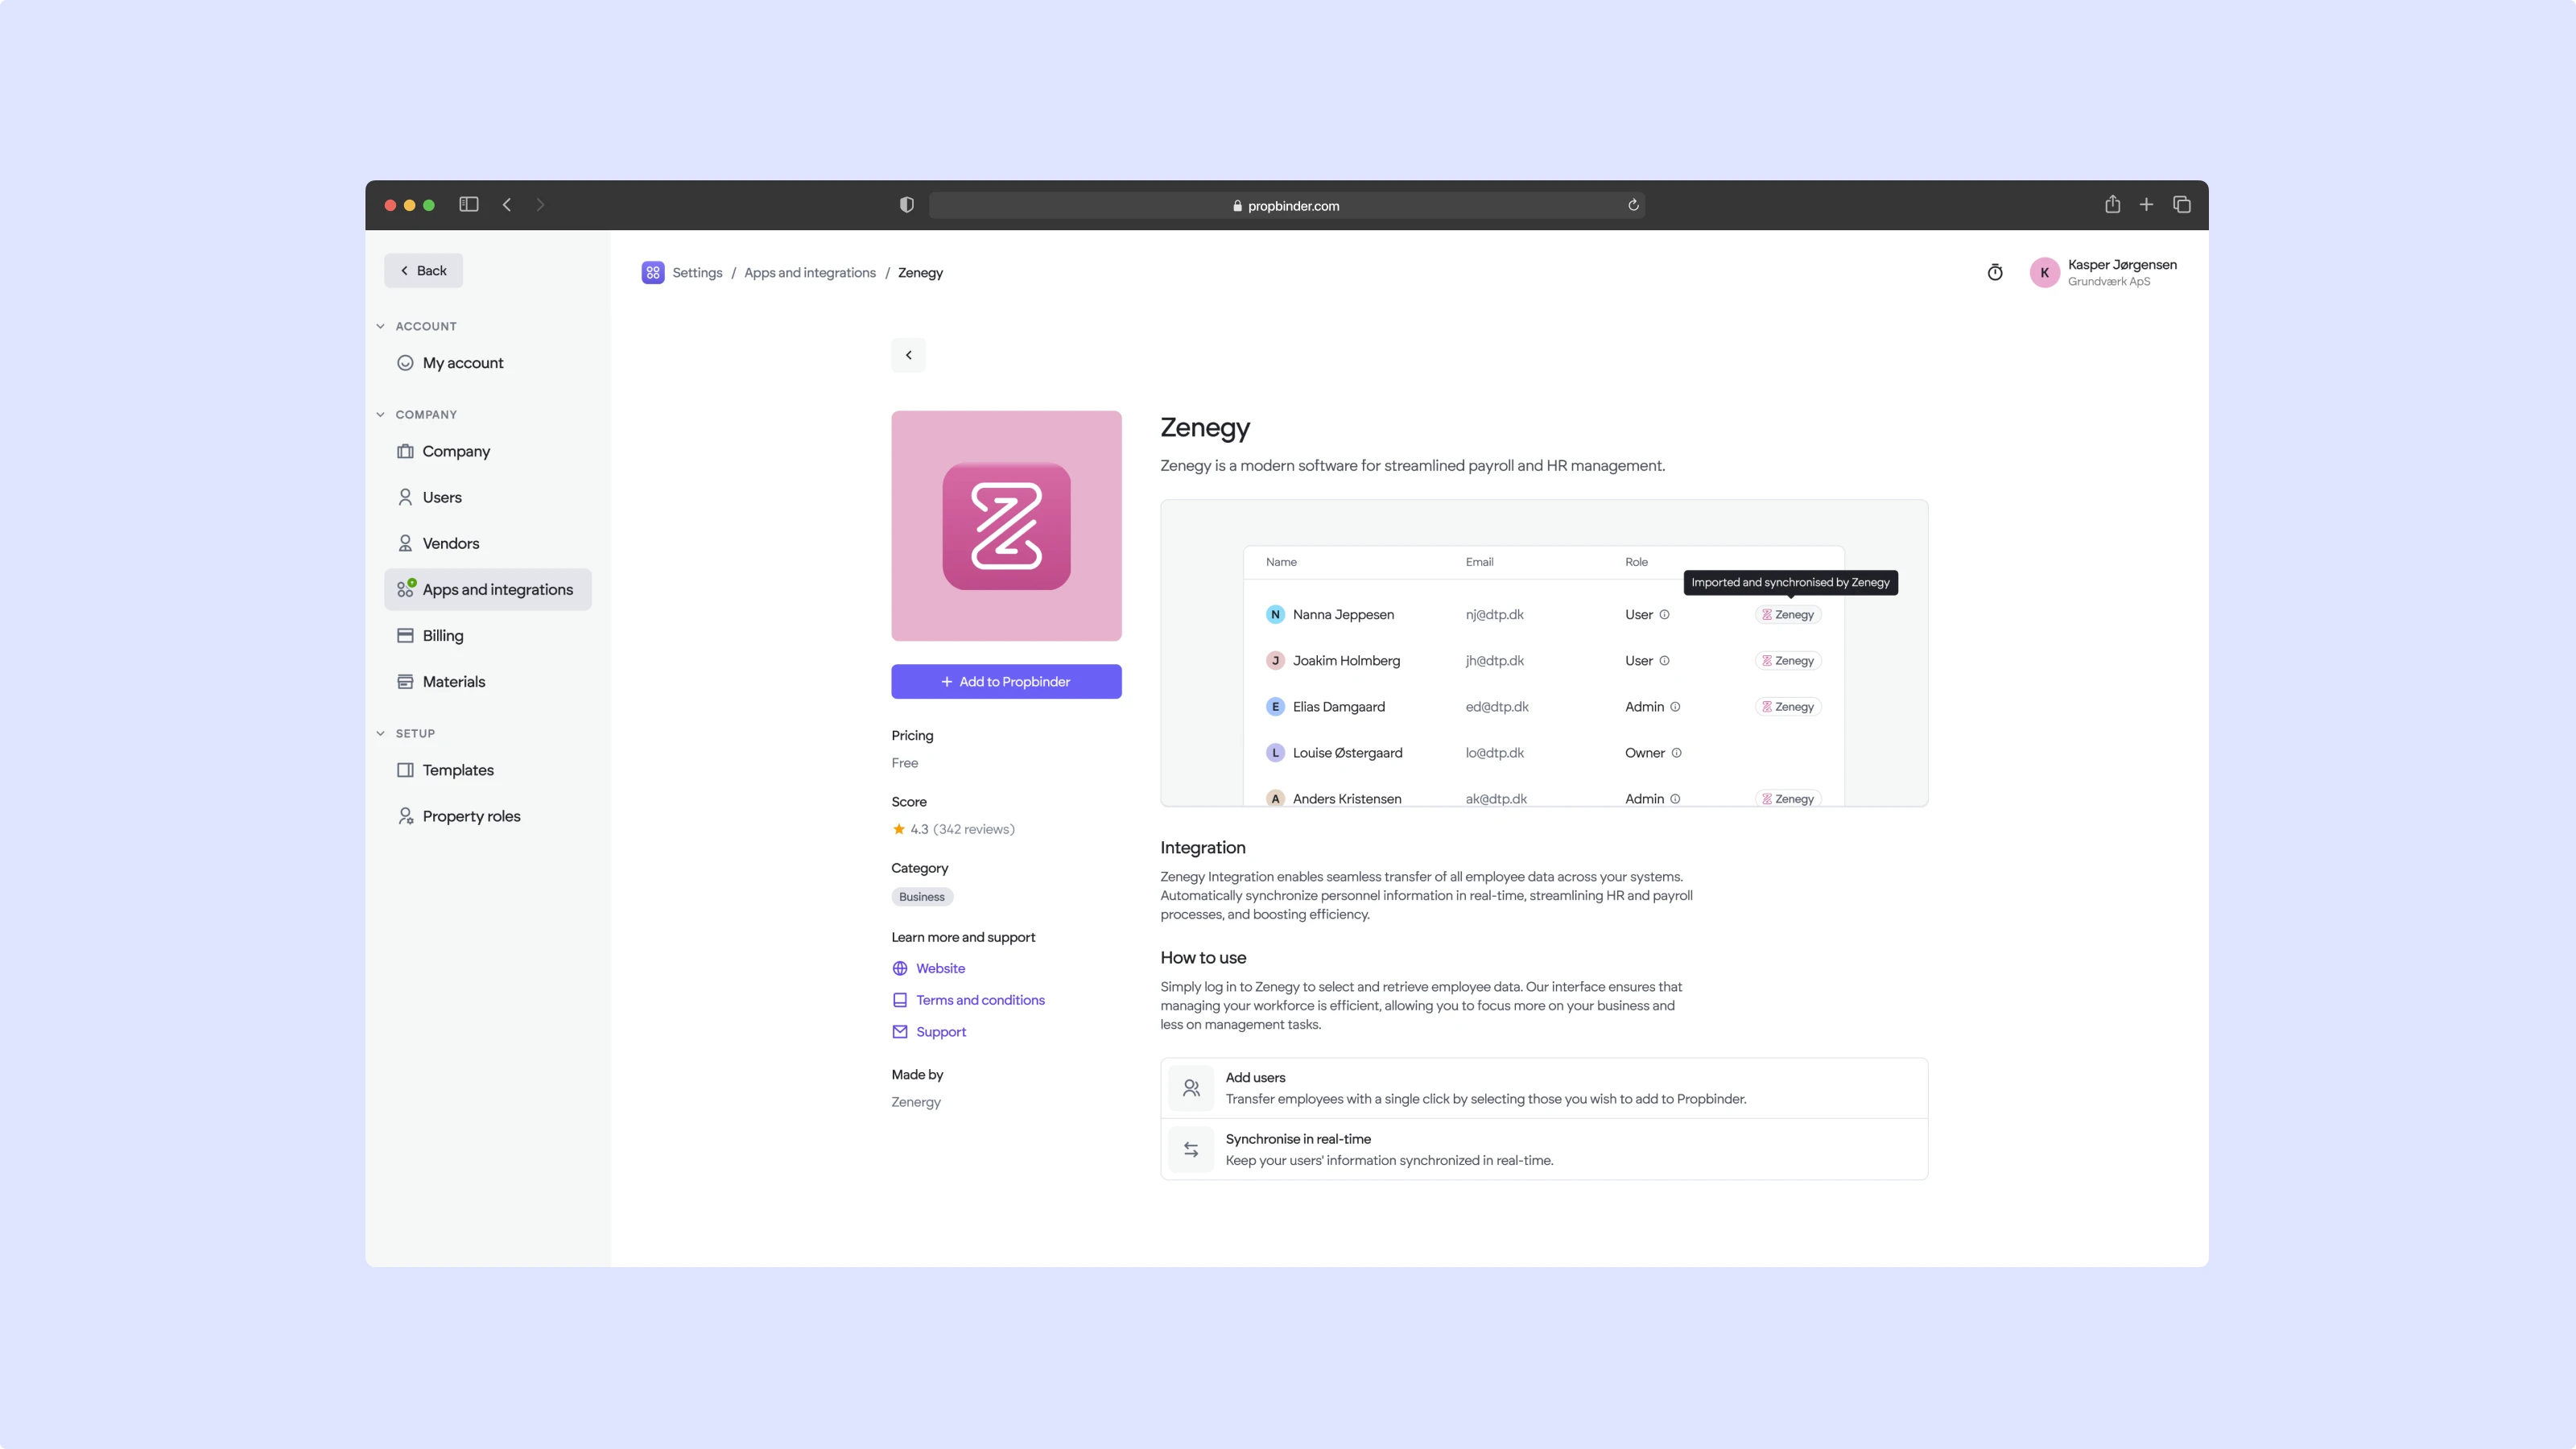2576x1449 pixels.
Task: Click the browser sidebar toggle icon
Action: 468,204
